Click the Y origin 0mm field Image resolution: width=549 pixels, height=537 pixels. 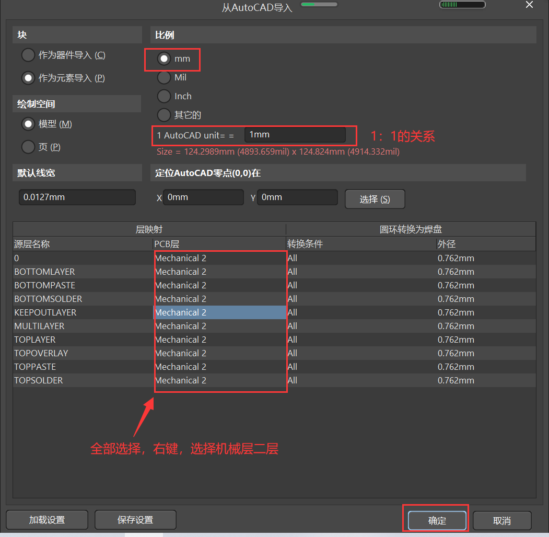point(297,197)
